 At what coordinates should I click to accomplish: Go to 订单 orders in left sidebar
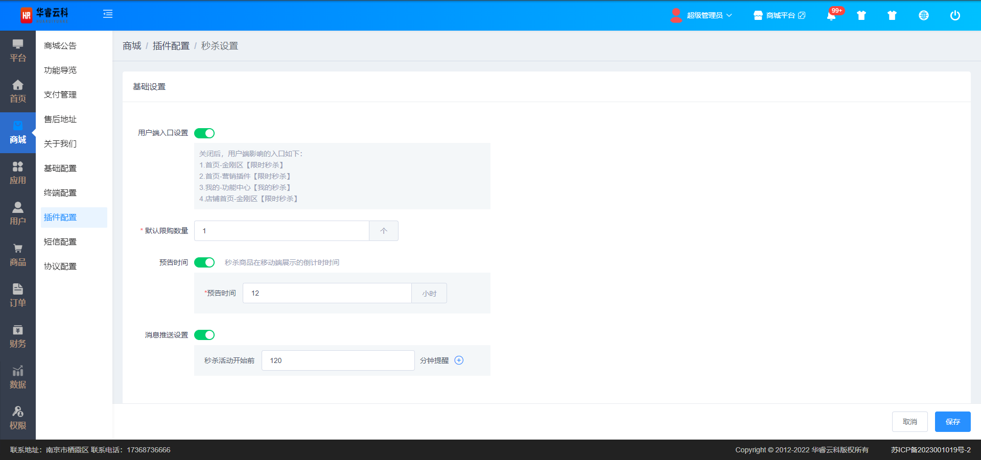18,296
